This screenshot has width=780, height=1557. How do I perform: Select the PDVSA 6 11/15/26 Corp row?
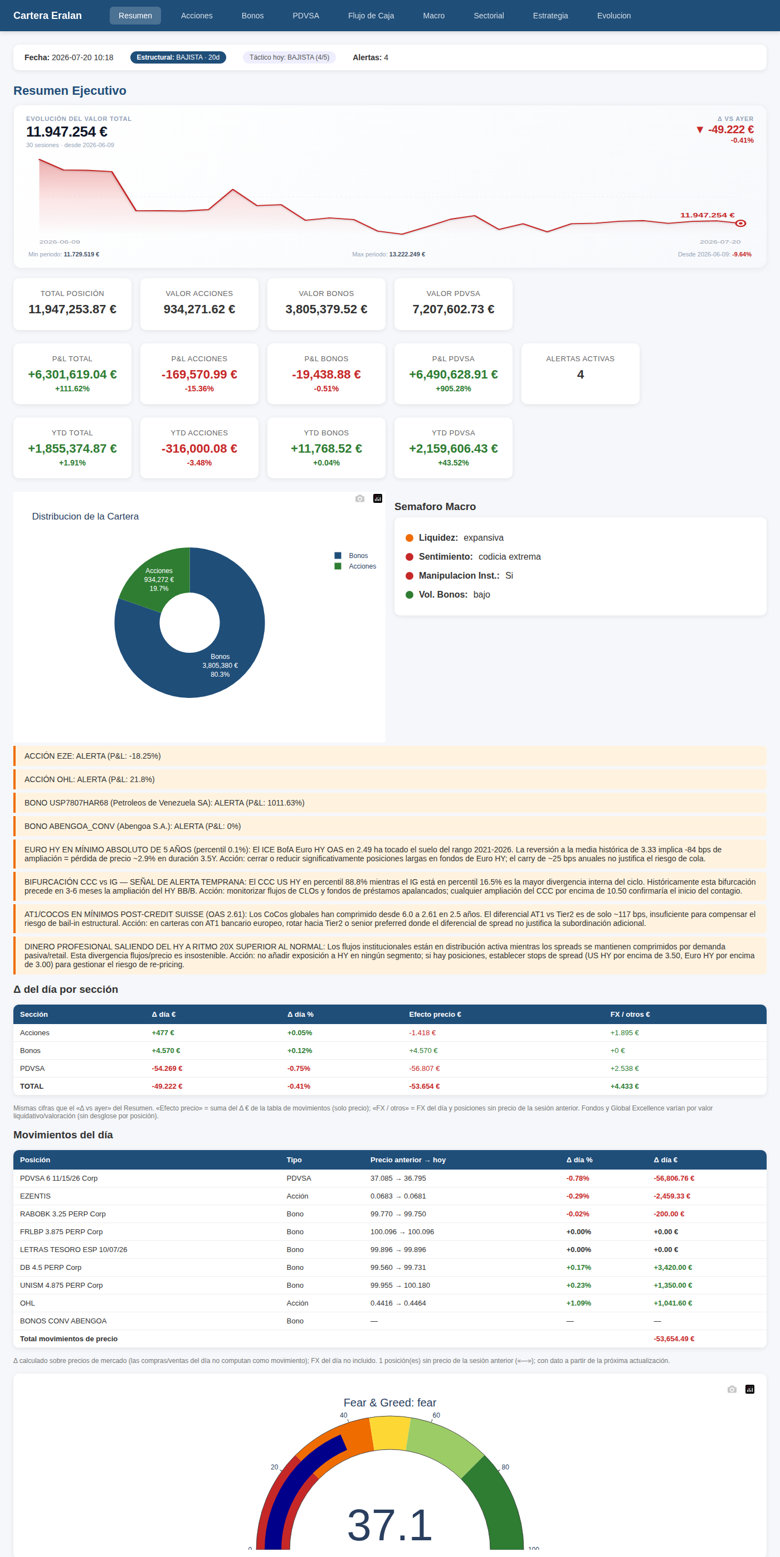click(x=389, y=1178)
